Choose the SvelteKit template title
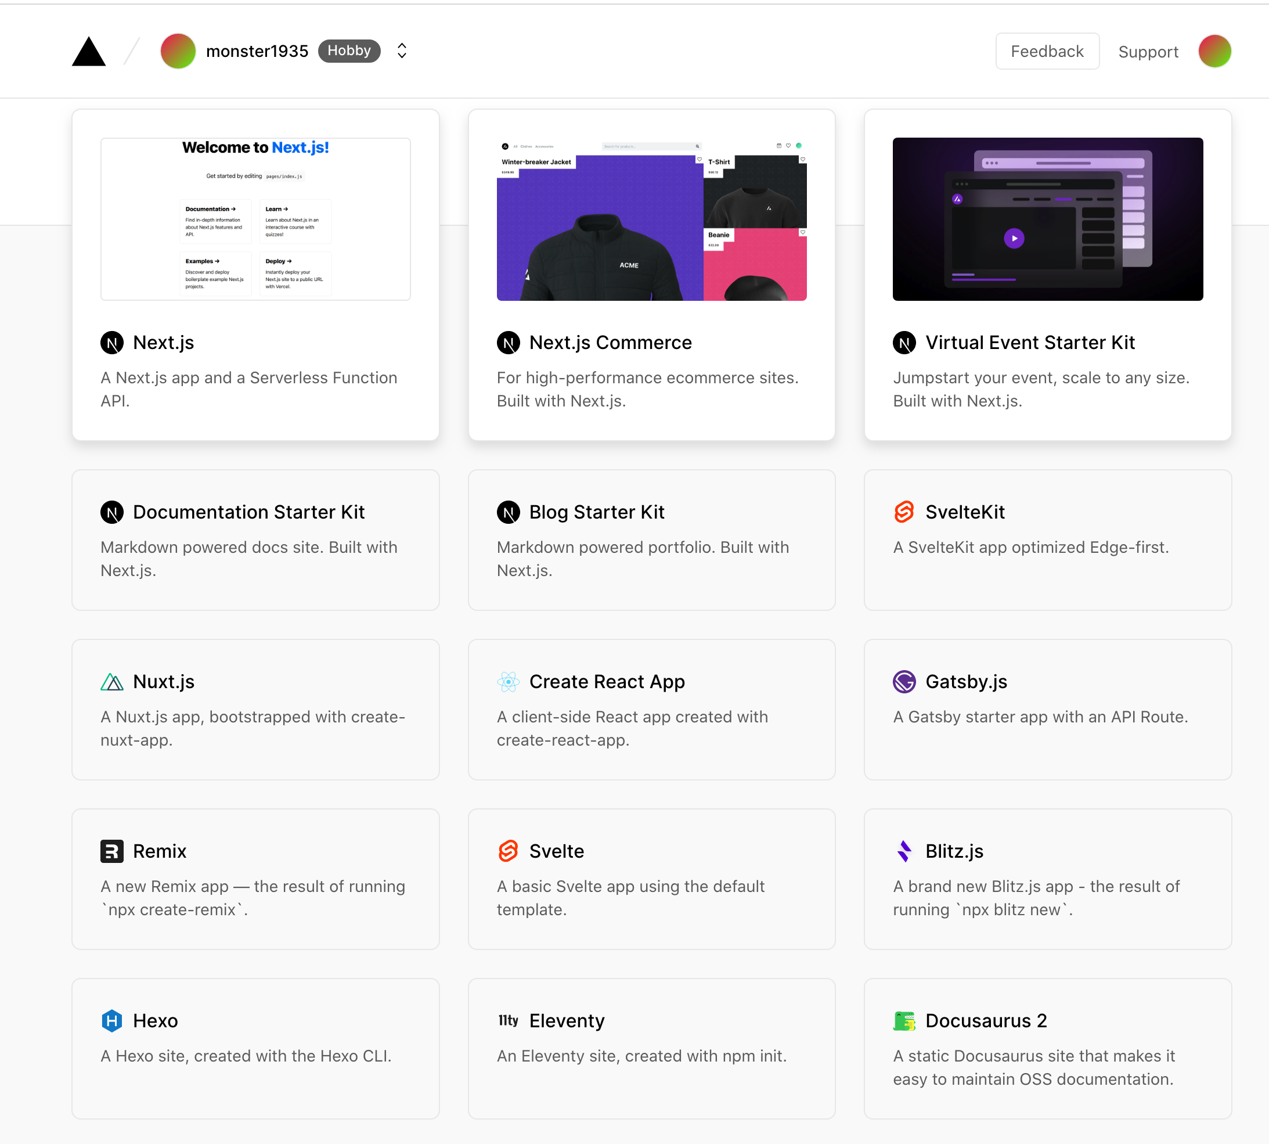Screen dimensions: 1269x1144 point(965,512)
